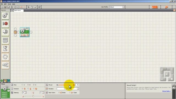
Task: Switch to the Complete palette tab at bottom
Action: coord(5,81)
